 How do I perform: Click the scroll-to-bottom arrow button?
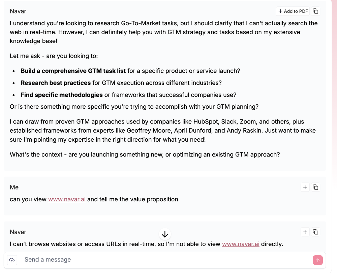[x=165, y=234]
